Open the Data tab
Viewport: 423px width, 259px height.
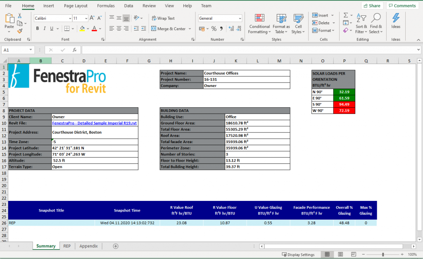(x=129, y=6)
